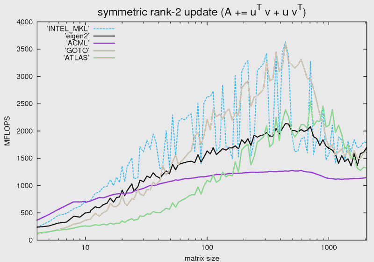Viewport: 374px width, 262px height.
Task: Click the 4000 y-axis tick label
Action: point(25,22)
